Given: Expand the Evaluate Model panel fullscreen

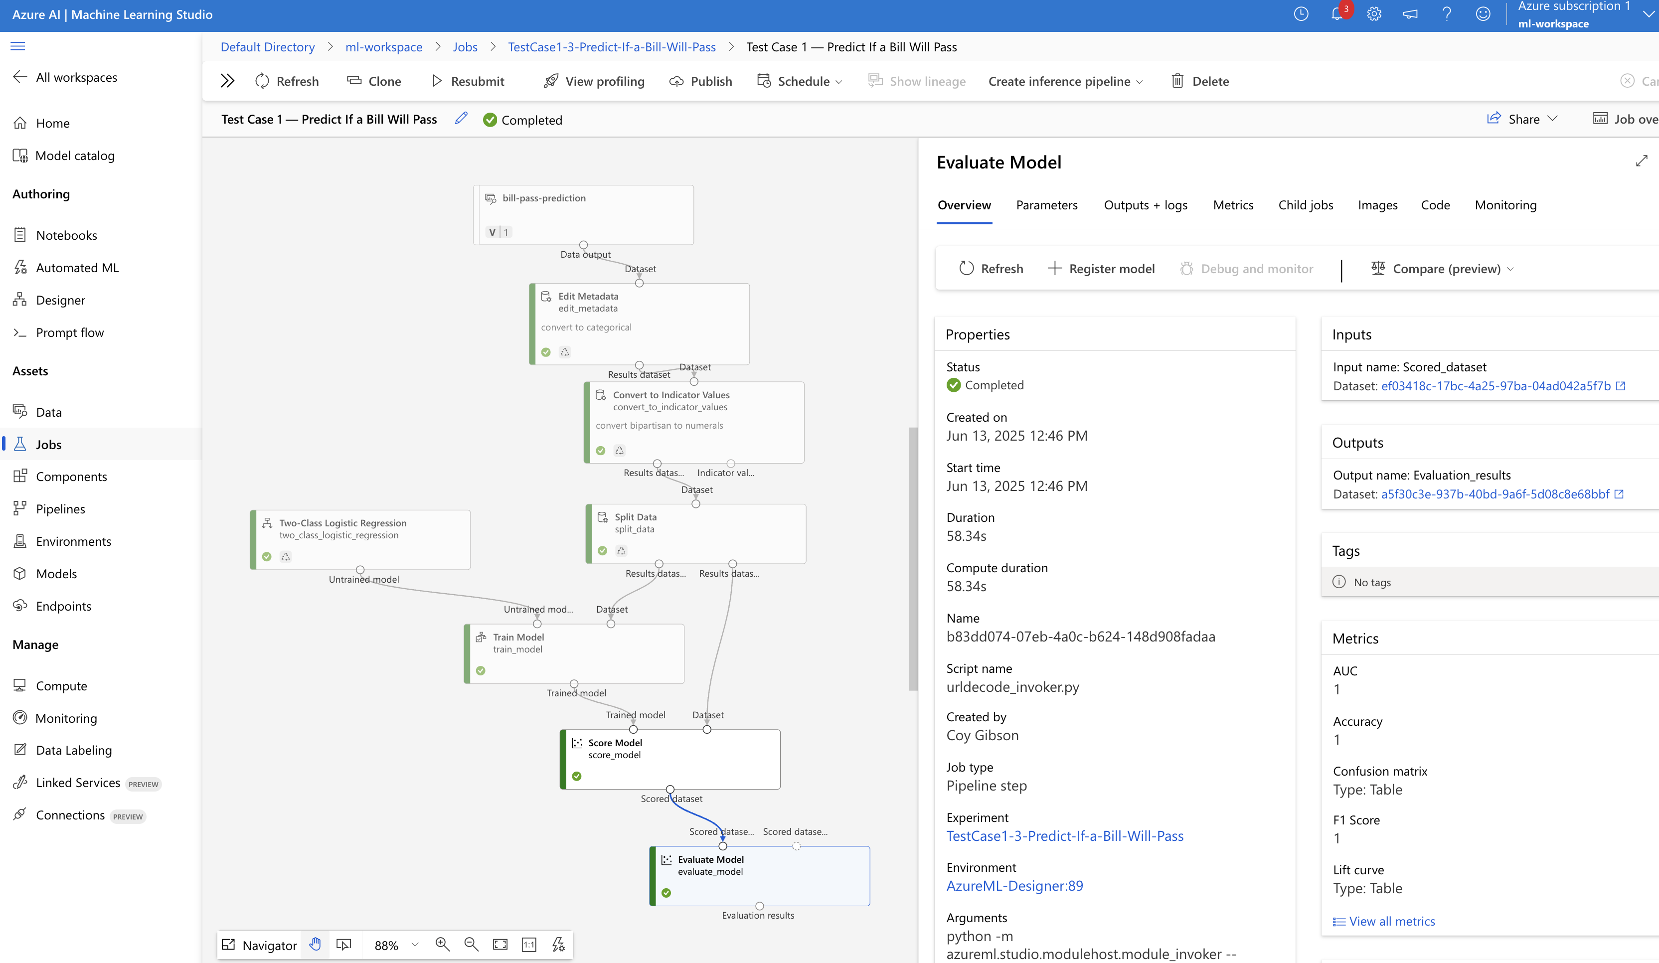Looking at the screenshot, I should click(1641, 161).
